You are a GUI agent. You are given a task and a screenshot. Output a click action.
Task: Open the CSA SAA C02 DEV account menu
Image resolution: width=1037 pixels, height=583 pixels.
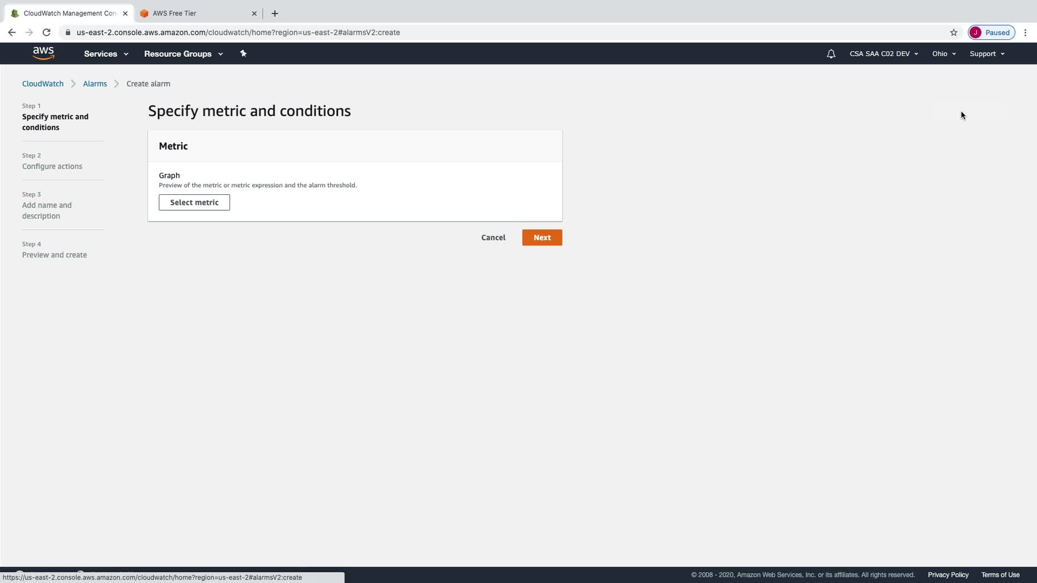[884, 54]
